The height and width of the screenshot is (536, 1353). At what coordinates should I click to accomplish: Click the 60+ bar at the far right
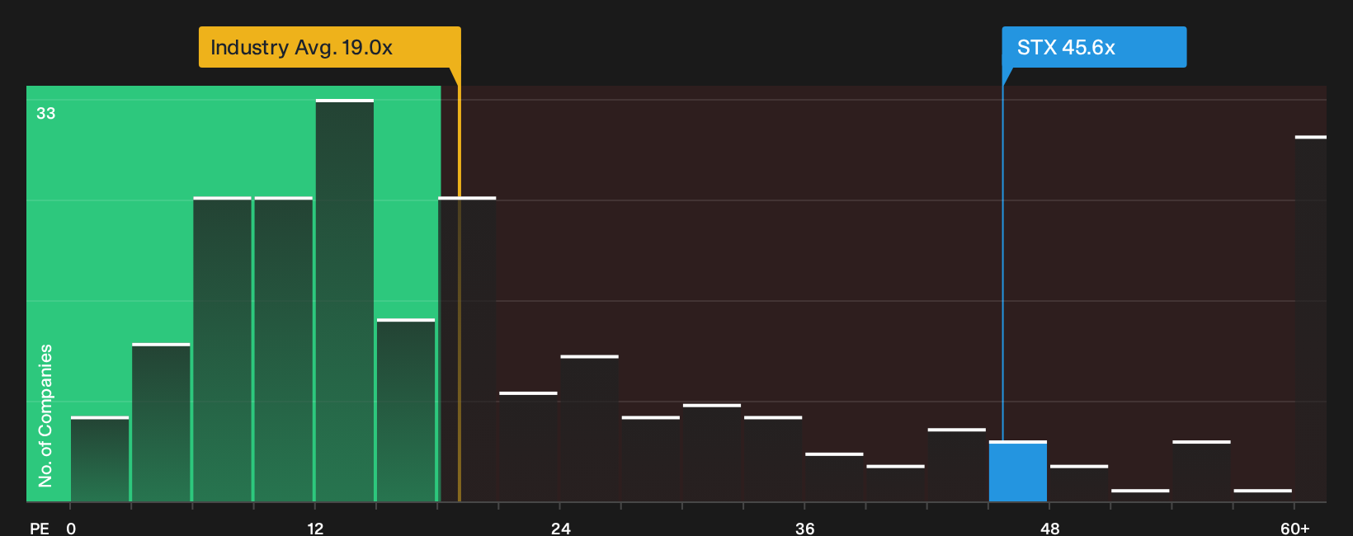tap(1310, 319)
